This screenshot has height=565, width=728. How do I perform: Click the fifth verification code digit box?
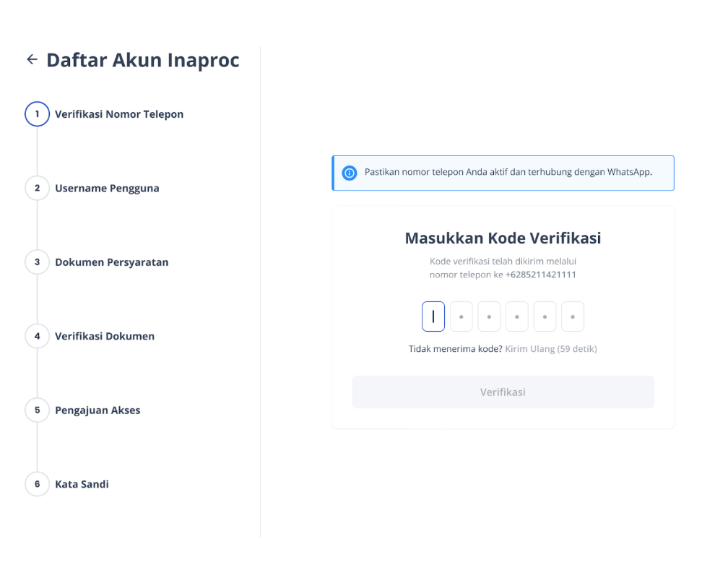click(545, 316)
